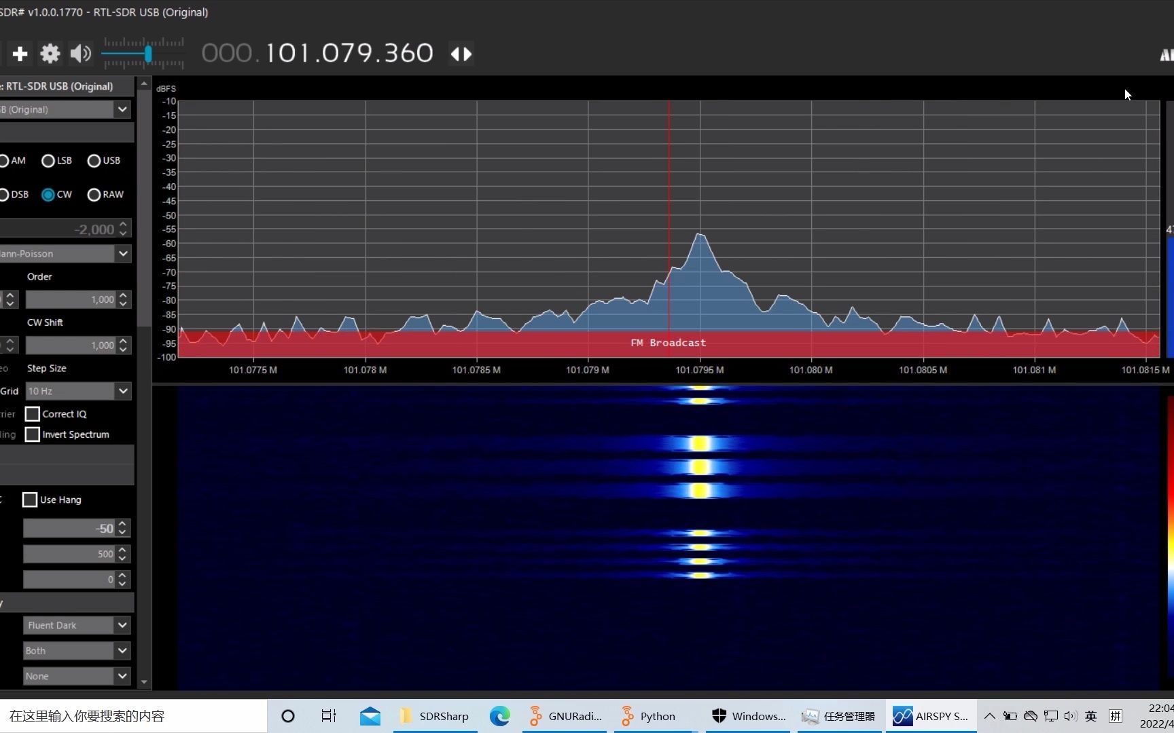Viewport: 1174px width, 733px height.
Task: Click the system volume tray icon
Action: [1071, 716]
